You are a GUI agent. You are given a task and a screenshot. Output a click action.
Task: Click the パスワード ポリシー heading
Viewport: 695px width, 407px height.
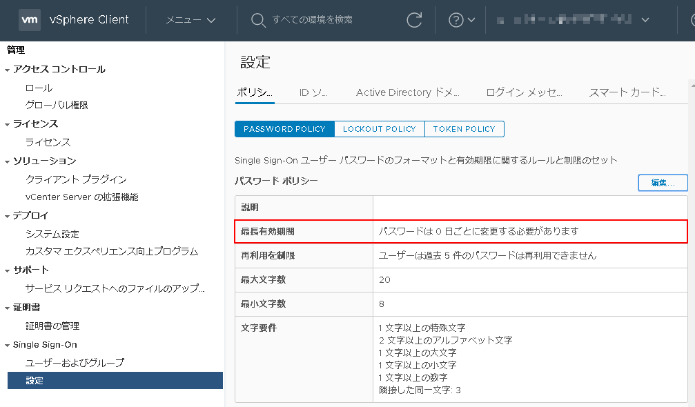tap(276, 181)
